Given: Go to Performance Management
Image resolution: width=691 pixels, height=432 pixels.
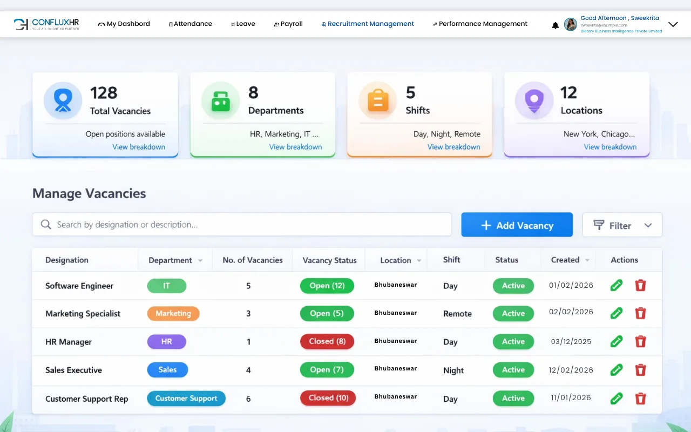Looking at the screenshot, I should tap(480, 24).
